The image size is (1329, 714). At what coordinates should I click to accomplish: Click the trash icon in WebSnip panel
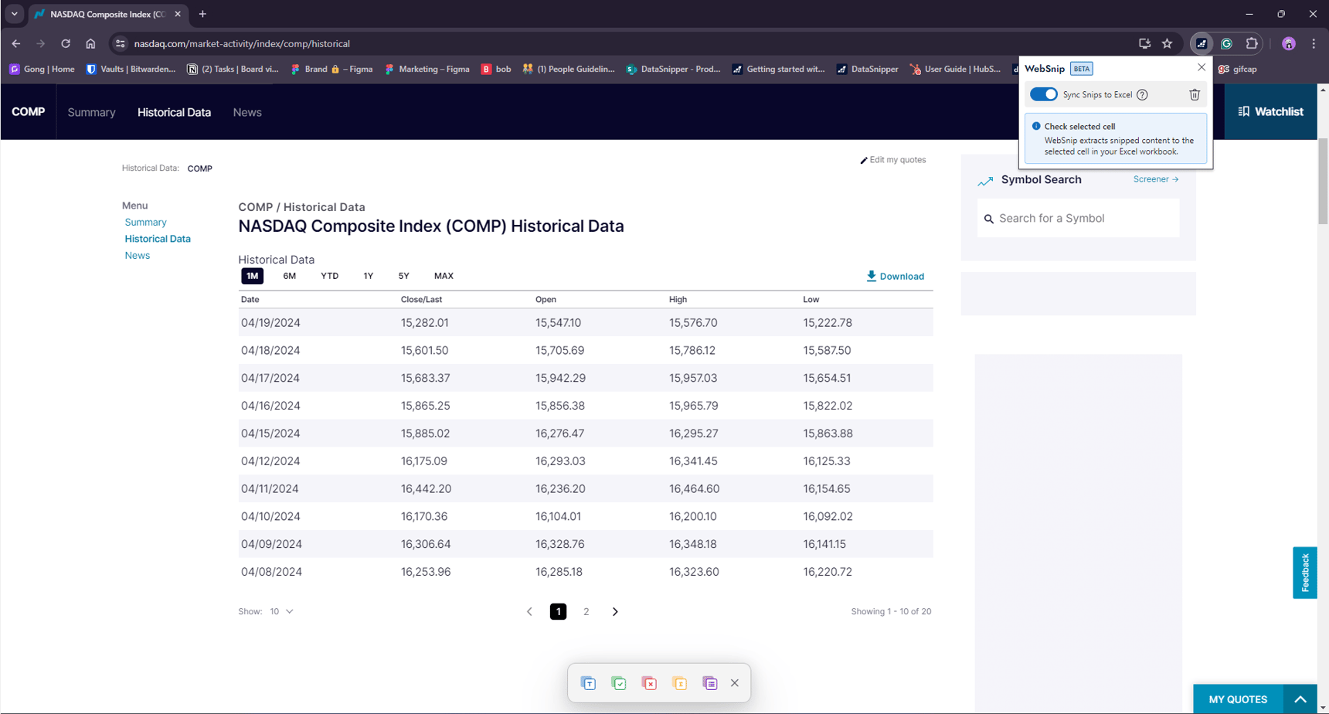pos(1194,94)
